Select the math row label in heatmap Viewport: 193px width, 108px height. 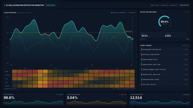click(x=6, y=82)
